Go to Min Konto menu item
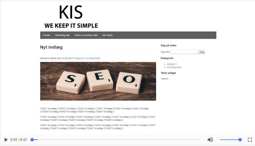This screenshot has height=146, width=255. point(108,35)
